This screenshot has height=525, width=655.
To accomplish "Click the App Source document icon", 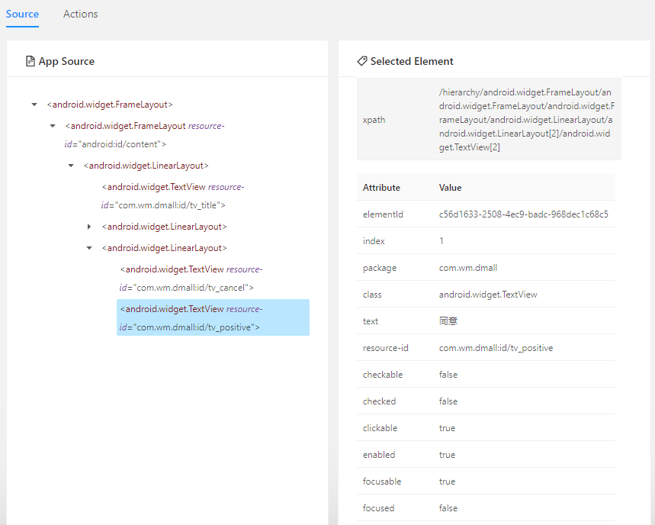I will [31, 62].
